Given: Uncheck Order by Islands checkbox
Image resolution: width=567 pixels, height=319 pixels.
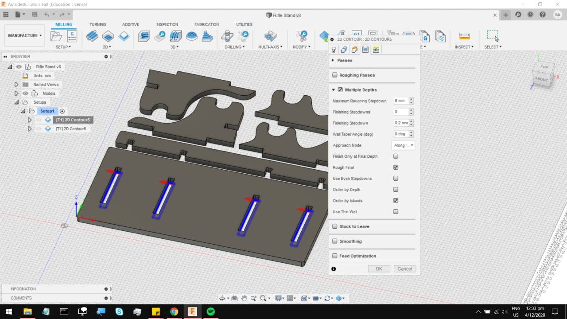Looking at the screenshot, I should coord(396,201).
